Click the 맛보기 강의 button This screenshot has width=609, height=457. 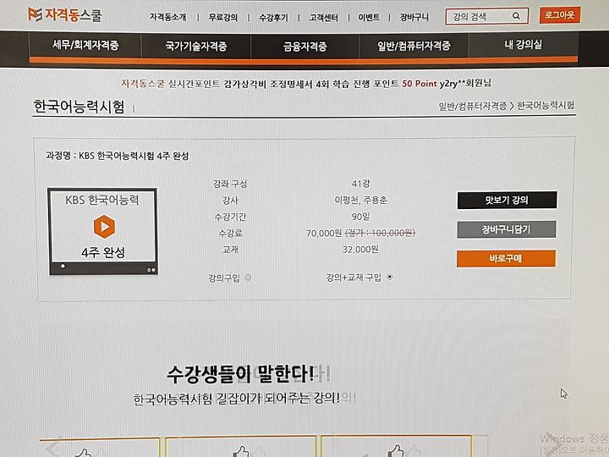[507, 200]
